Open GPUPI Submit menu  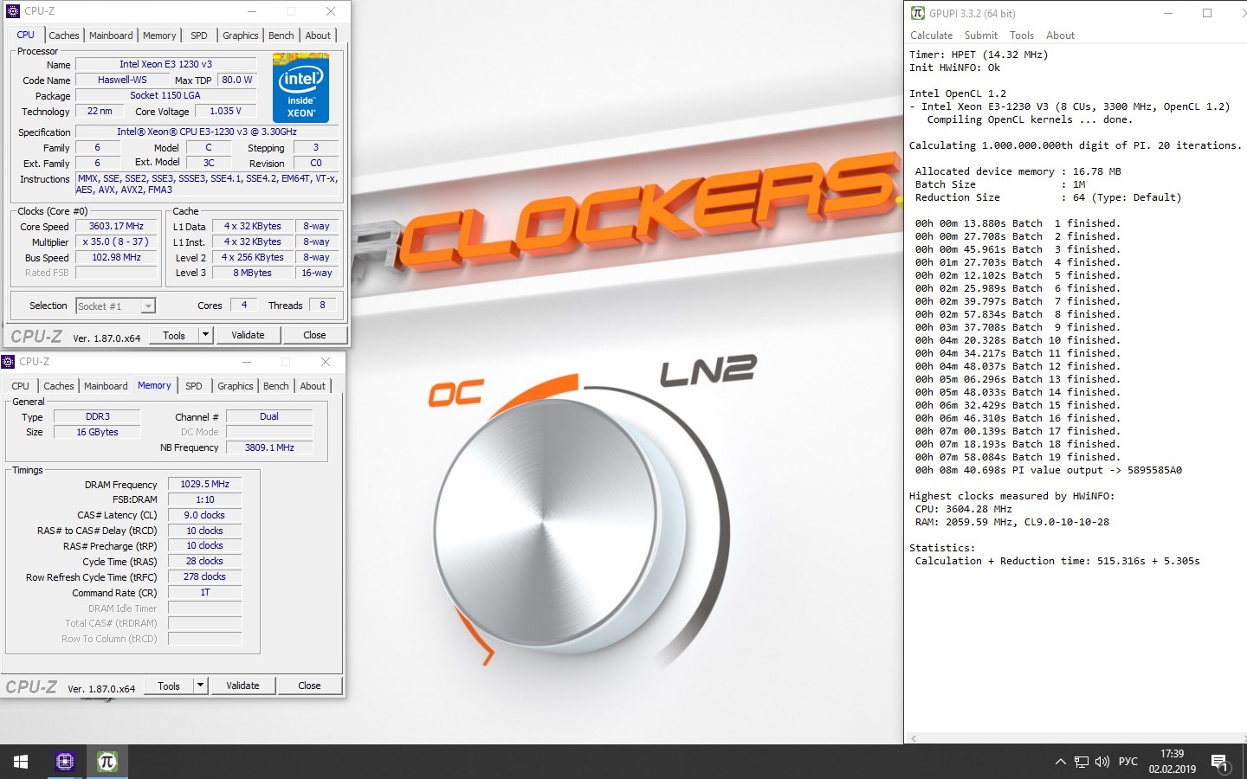tap(981, 35)
